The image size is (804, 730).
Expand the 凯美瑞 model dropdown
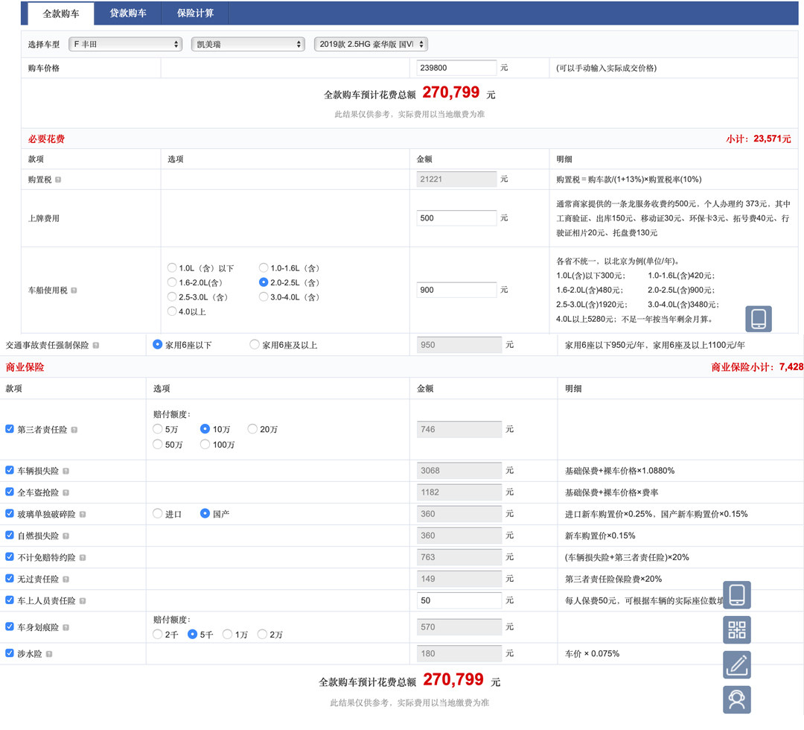(x=247, y=45)
